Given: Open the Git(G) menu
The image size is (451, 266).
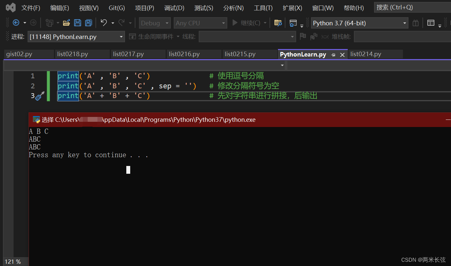Looking at the screenshot, I should pyautogui.click(x=117, y=8).
